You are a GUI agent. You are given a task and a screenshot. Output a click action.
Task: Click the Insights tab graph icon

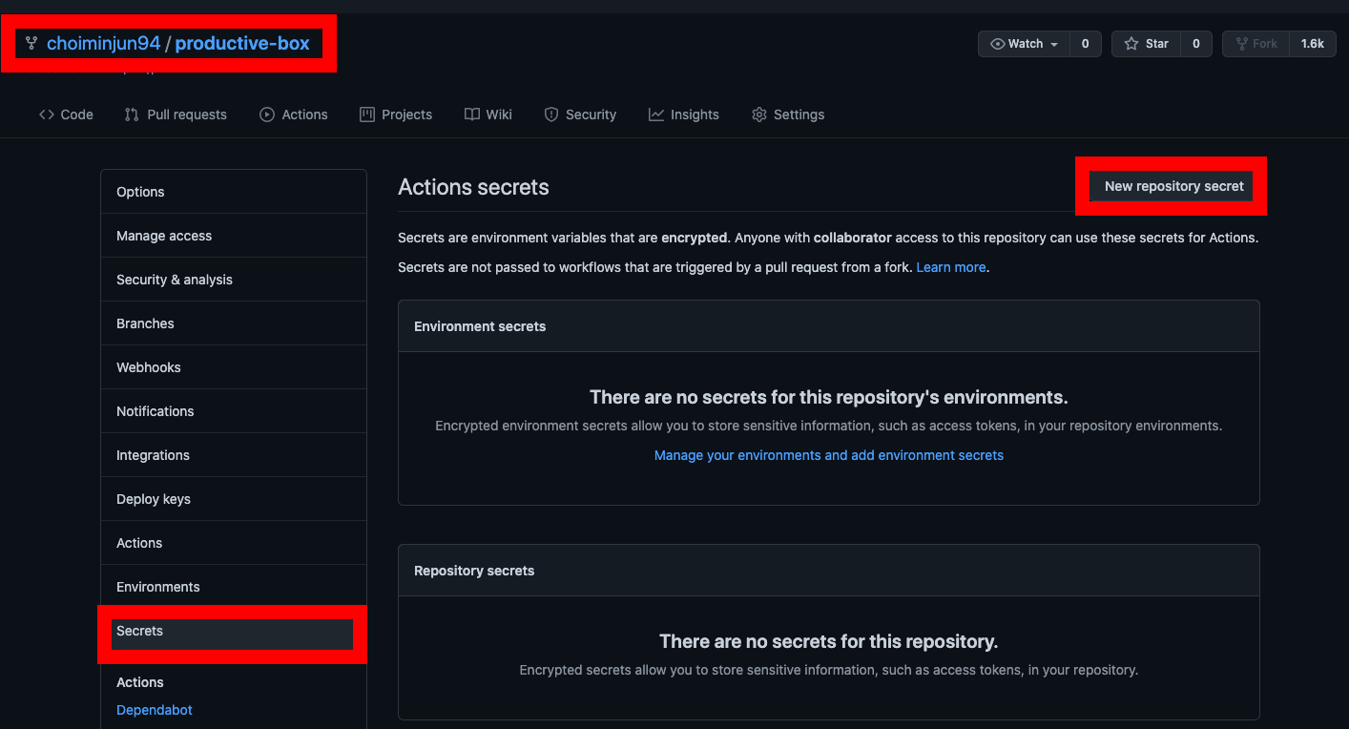(656, 115)
